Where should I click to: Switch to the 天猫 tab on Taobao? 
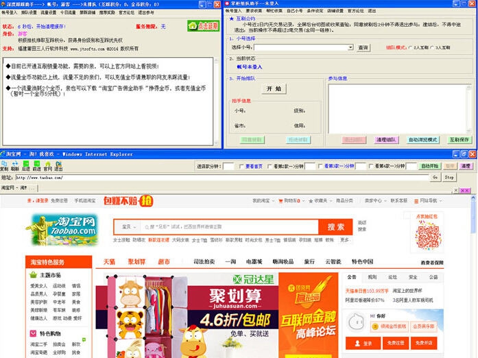[x=109, y=261]
